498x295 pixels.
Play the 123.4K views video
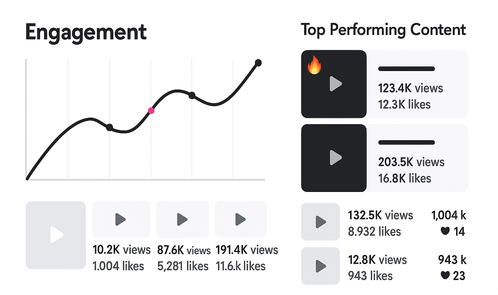click(335, 84)
